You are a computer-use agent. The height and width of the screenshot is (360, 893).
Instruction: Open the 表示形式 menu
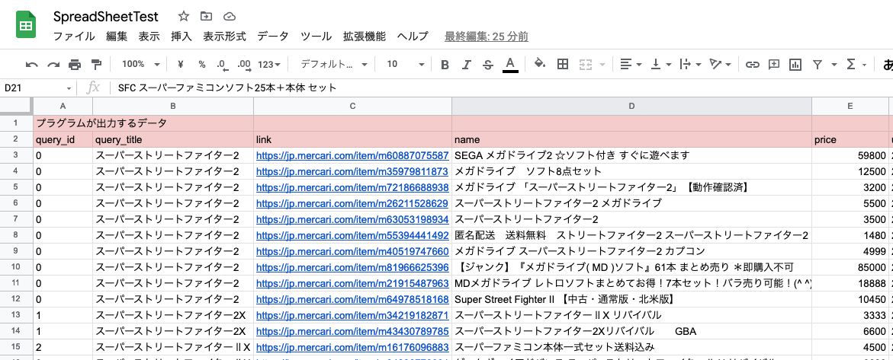point(224,37)
